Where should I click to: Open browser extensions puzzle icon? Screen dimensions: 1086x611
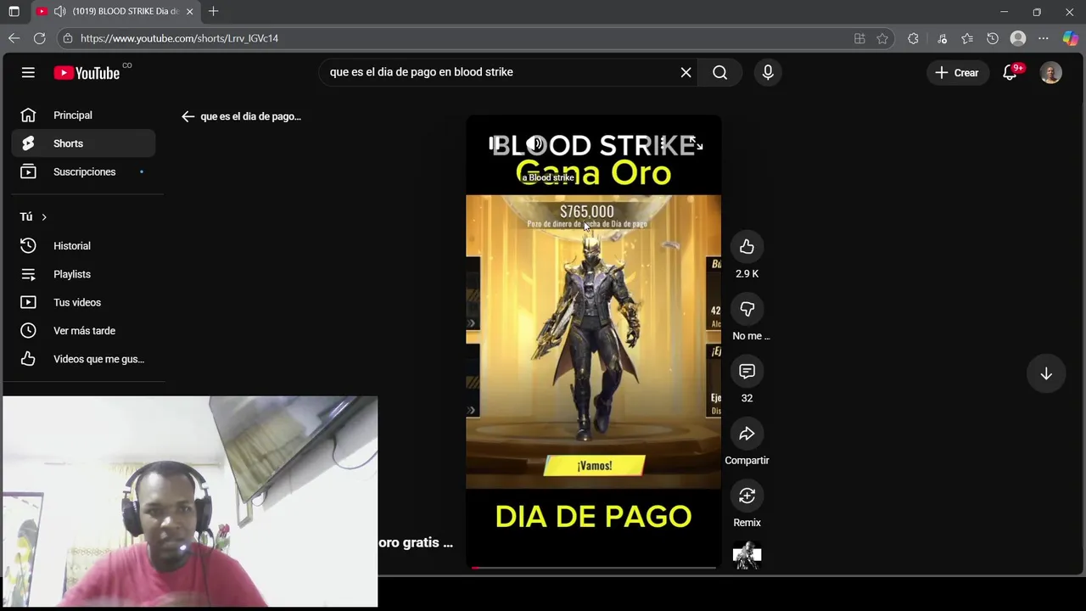913,38
